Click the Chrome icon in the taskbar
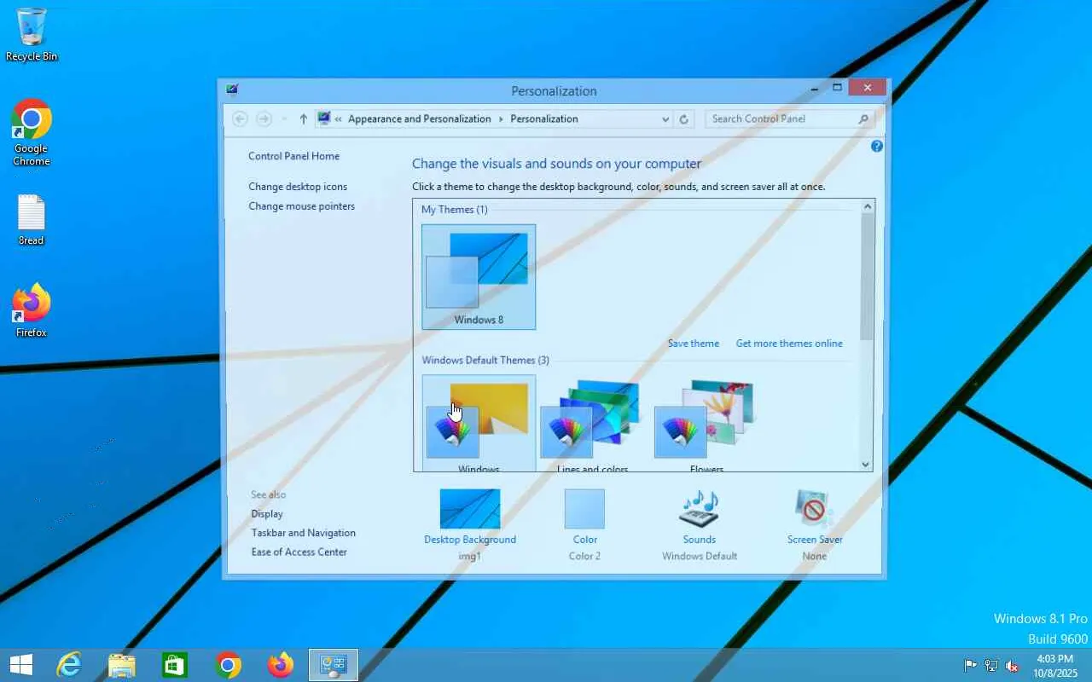1092x682 pixels. pyautogui.click(x=228, y=665)
